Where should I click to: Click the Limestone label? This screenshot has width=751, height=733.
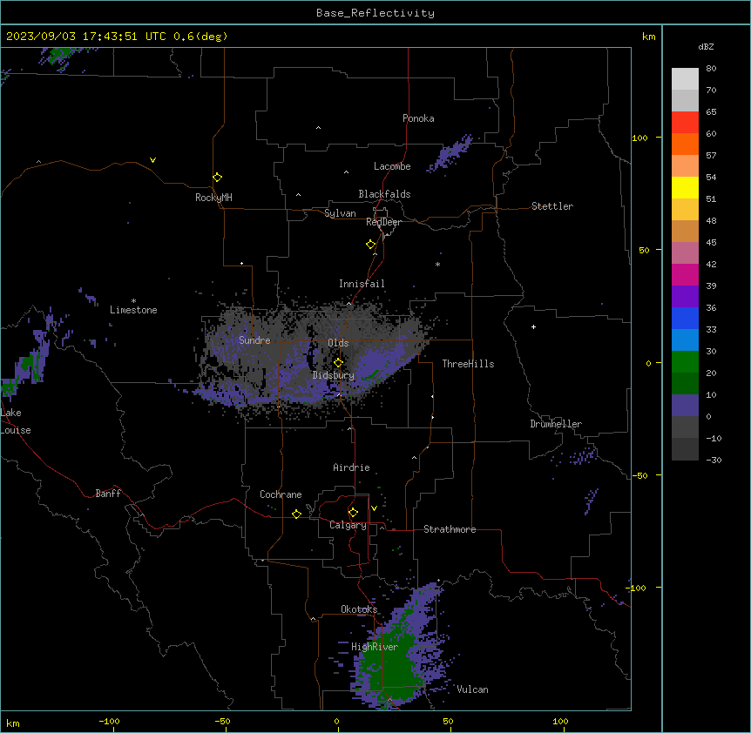(x=133, y=310)
